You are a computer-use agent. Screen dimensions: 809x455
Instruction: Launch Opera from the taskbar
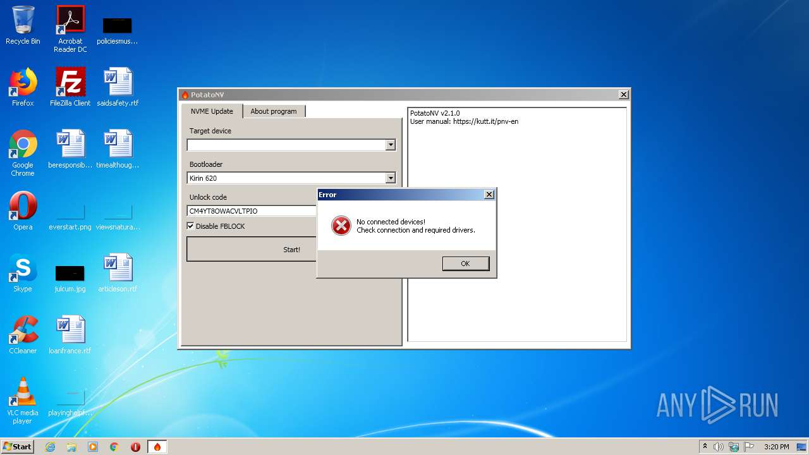point(135,447)
